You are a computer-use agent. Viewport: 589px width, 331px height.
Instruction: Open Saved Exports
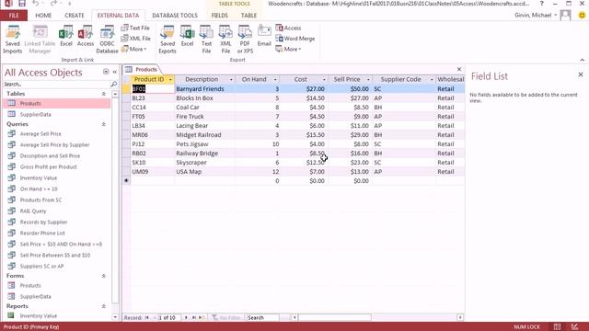point(167,40)
